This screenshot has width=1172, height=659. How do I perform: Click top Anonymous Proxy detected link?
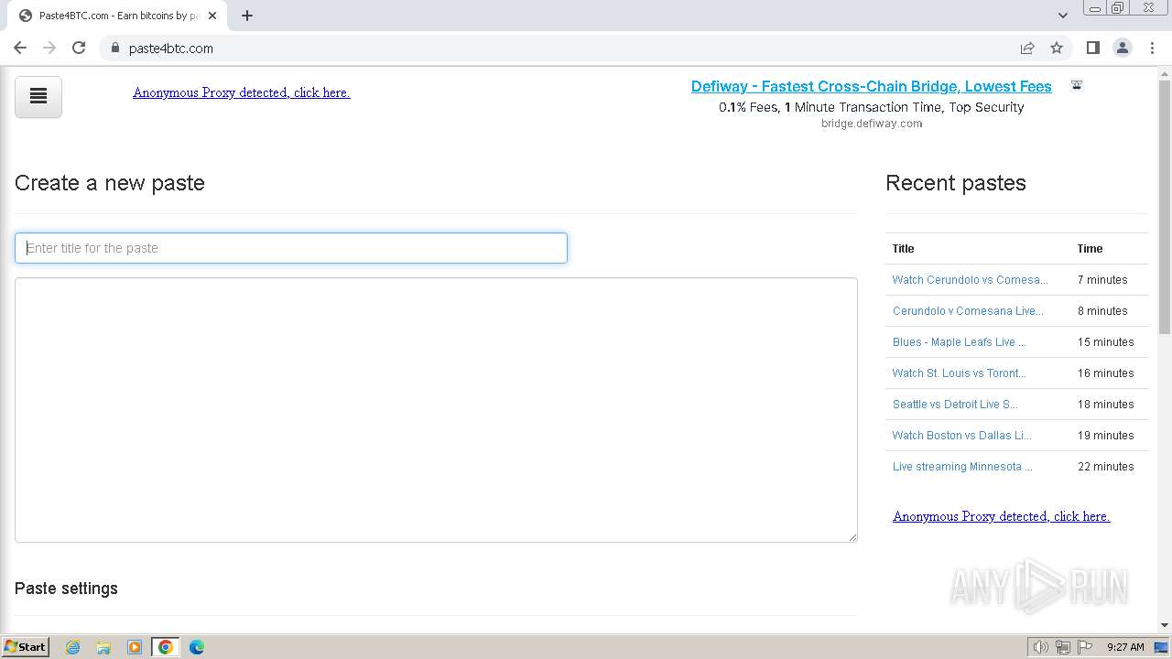coord(242,92)
